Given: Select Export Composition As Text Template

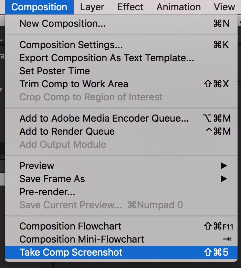Looking at the screenshot, I should click(x=106, y=58).
